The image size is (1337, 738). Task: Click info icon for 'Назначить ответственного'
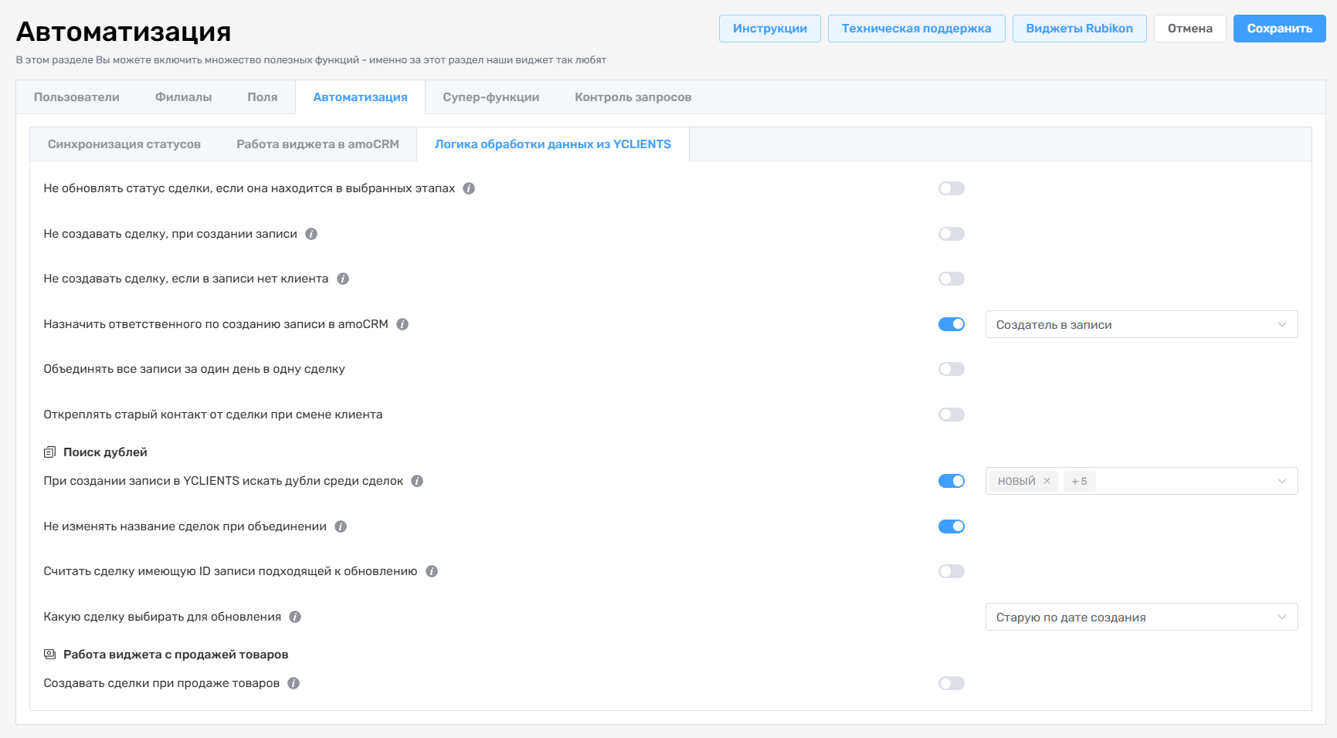point(402,324)
